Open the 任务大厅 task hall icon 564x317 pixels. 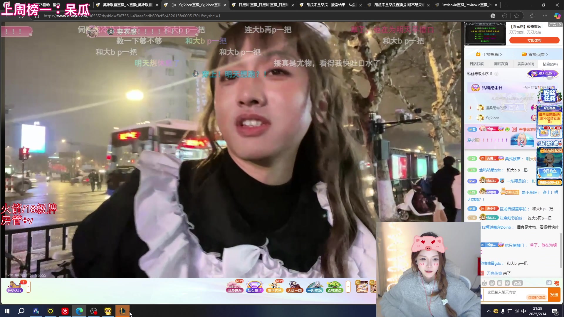click(15, 287)
